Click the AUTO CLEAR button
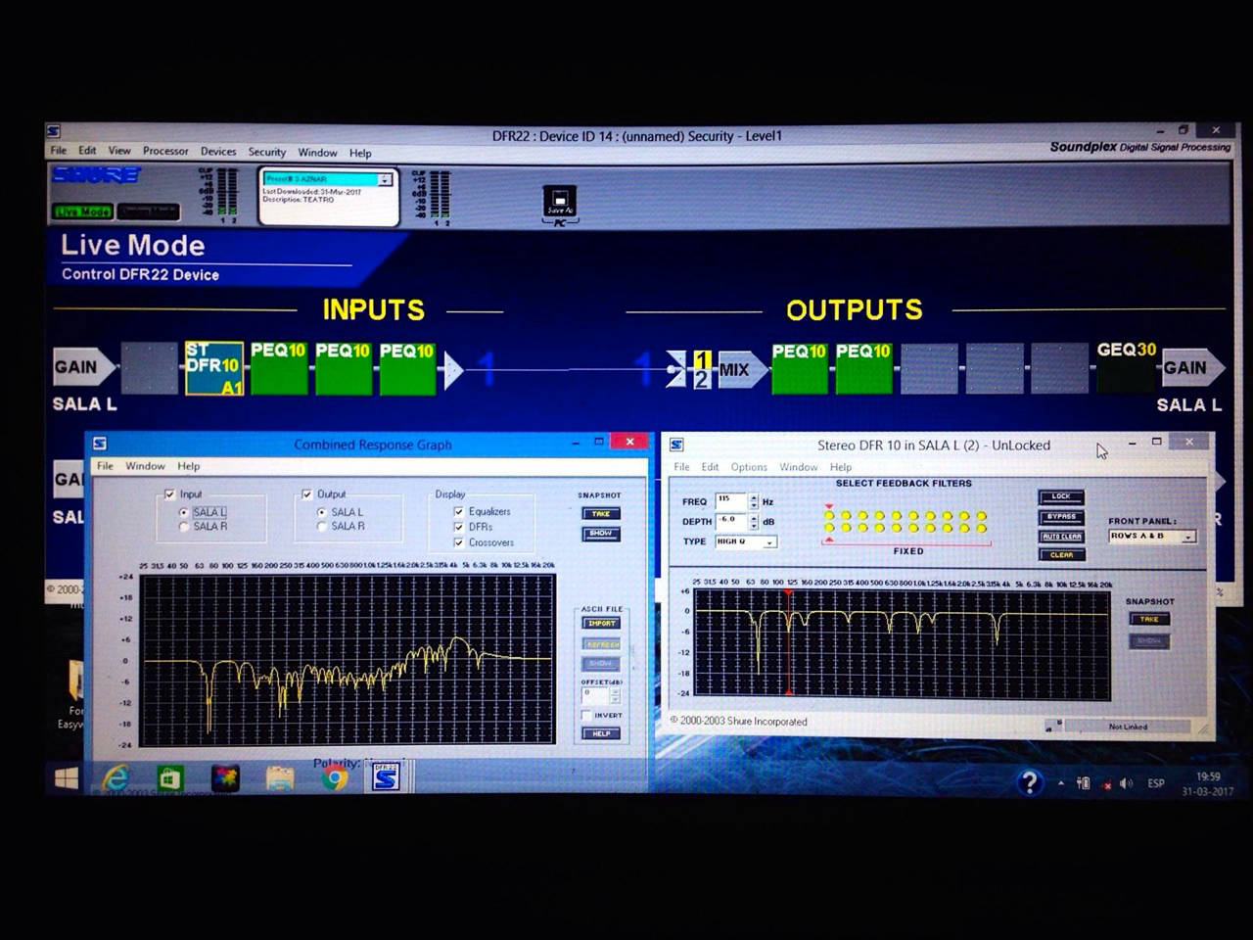 click(x=1061, y=537)
